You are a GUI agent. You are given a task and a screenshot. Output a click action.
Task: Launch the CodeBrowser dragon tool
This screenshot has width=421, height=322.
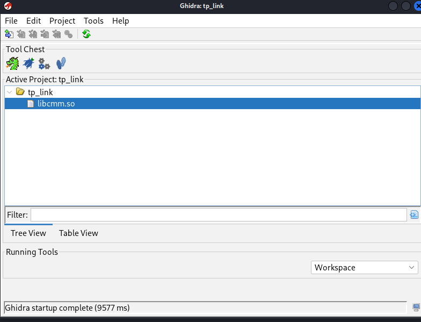12,63
